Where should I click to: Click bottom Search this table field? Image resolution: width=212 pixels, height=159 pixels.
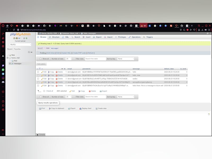point(95,97)
